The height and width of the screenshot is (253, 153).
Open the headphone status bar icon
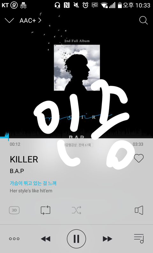(x=57, y=5)
